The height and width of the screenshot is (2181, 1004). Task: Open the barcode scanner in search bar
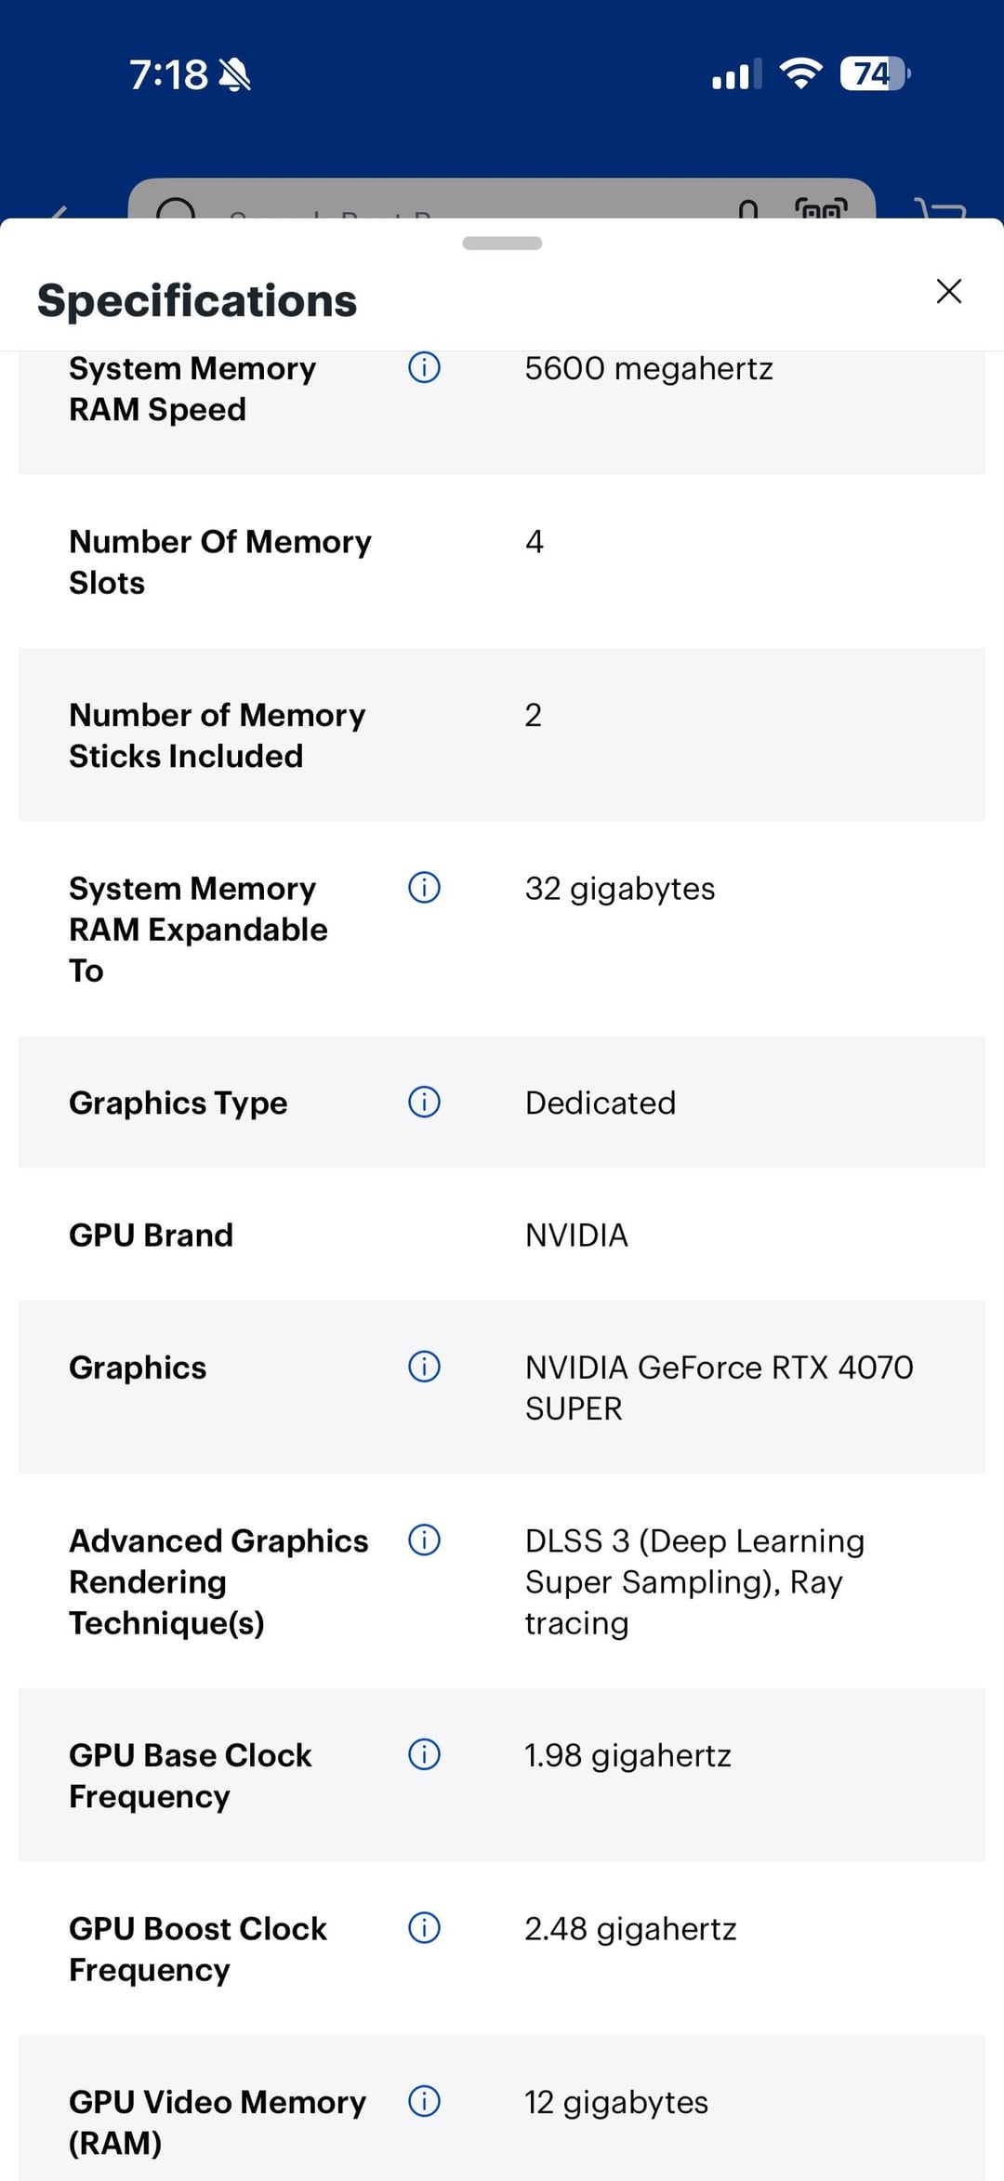pos(821,208)
